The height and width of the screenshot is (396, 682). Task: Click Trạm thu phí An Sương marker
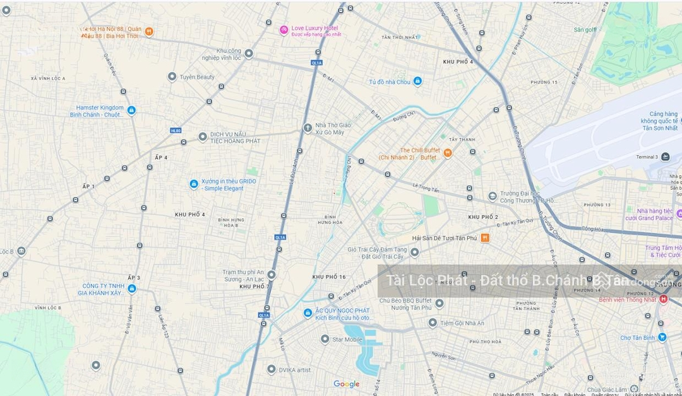point(272,274)
